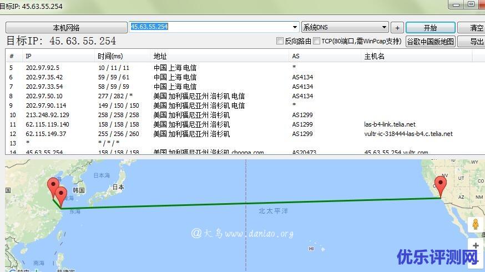Click the 导出 export button
This screenshot has height=272, width=485.
pyautogui.click(x=473, y=41)
